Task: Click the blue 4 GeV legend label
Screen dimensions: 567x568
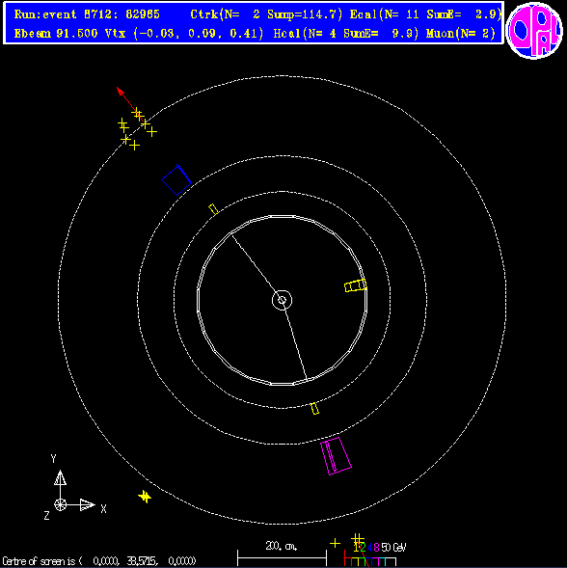Action: (x=369, y=547)
